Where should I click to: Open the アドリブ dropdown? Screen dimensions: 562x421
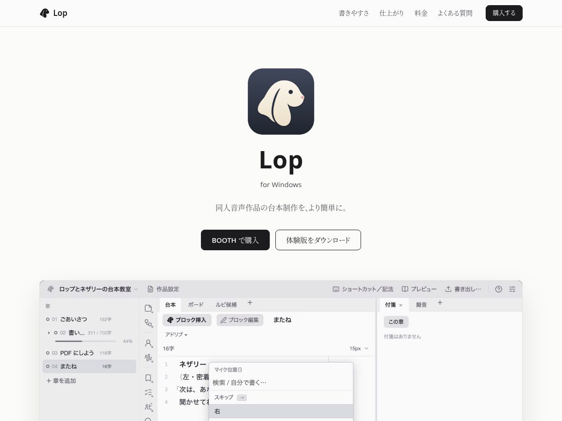tap(176, 334)
